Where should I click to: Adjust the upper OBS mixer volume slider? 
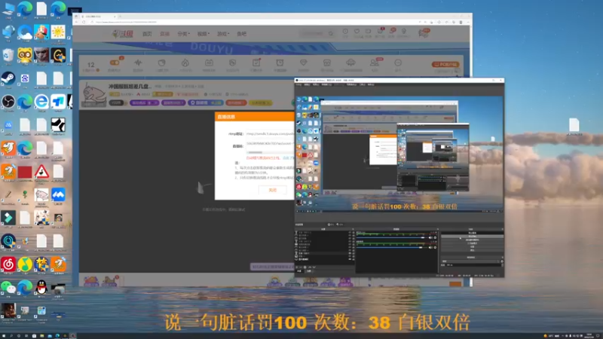[x=392, y=237]
